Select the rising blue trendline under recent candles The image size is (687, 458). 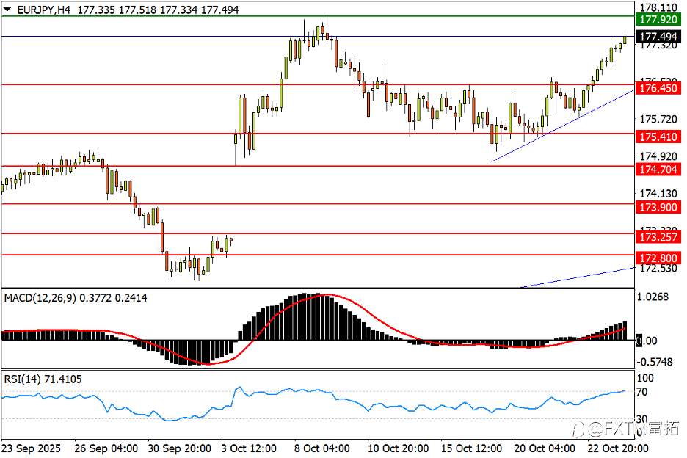[x=563, y=126]
